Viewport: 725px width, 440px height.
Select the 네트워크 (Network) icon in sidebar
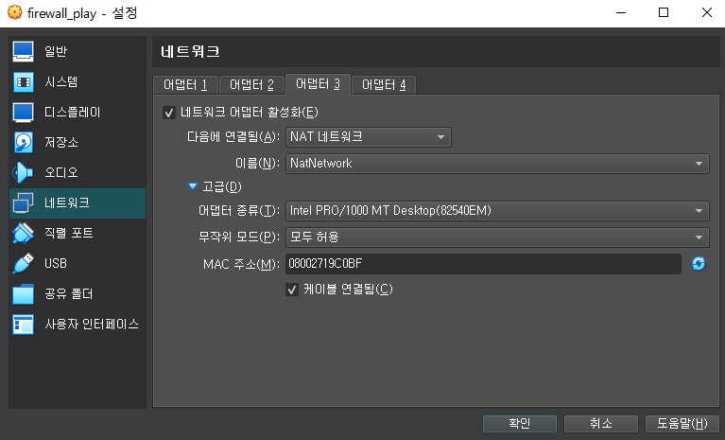[23, 203]
